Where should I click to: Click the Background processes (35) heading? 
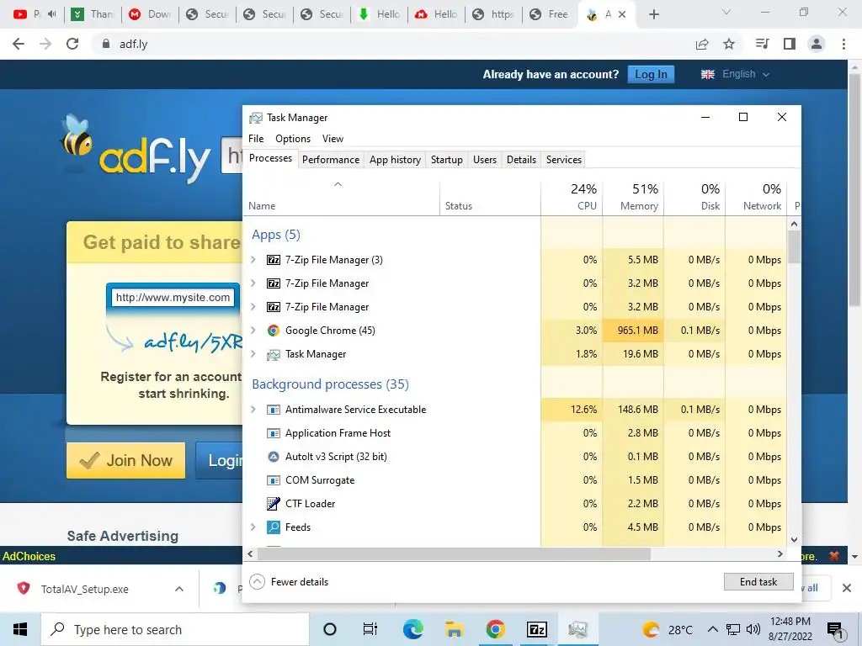point(330,384)
